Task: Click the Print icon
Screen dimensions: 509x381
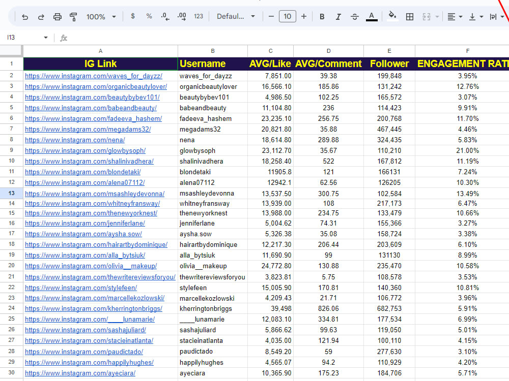Action: point(58,16)
